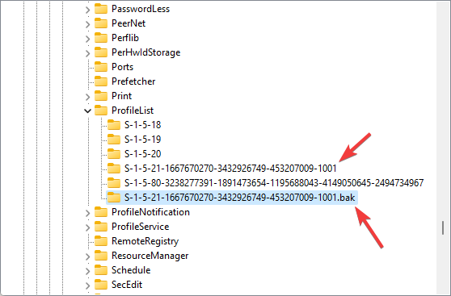Select the ProfileService key label

[141, 227]
